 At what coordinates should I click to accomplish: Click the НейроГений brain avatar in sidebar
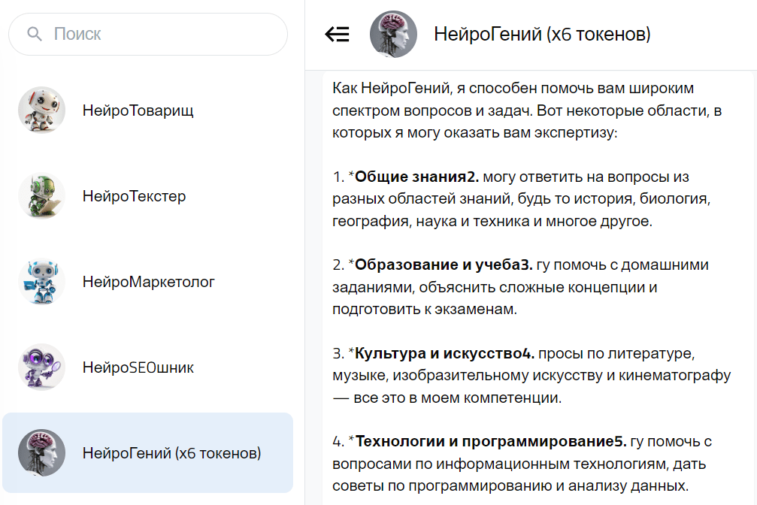(x=41, y=454)
